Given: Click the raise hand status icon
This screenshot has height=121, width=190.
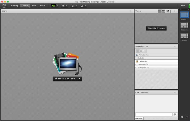Looking at the screenshot, I should click(x=82, y=6).
